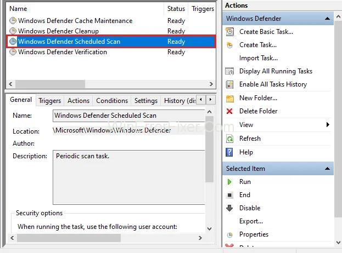The image size is (342, 253).
Task: Expand the View submenu arrow
Action: point(328,125)
